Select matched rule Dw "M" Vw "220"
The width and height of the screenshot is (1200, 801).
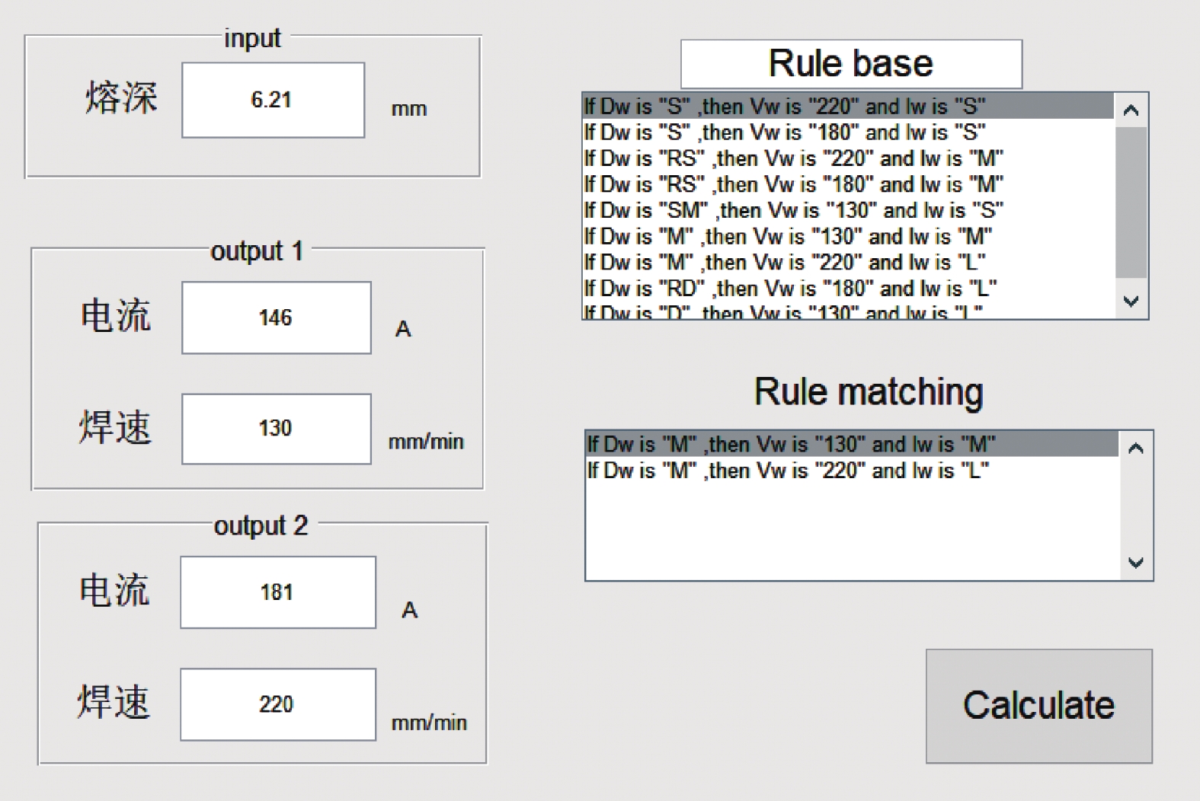click(788, 471)
